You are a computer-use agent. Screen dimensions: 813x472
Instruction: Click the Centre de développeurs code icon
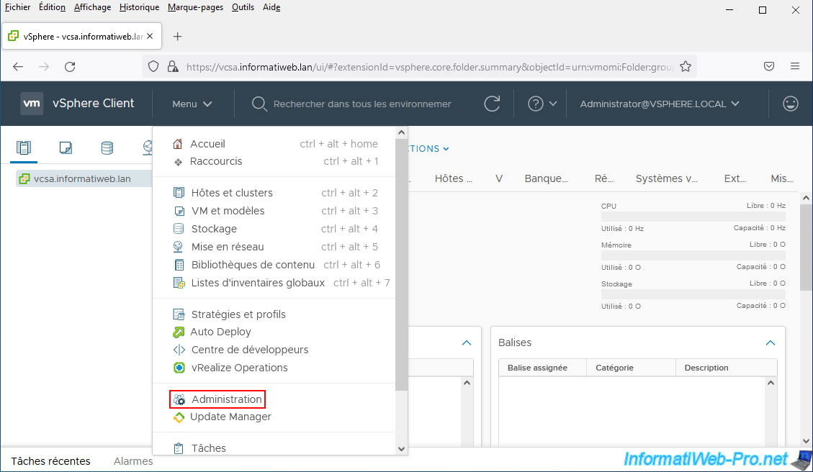(x=179, y=350)
